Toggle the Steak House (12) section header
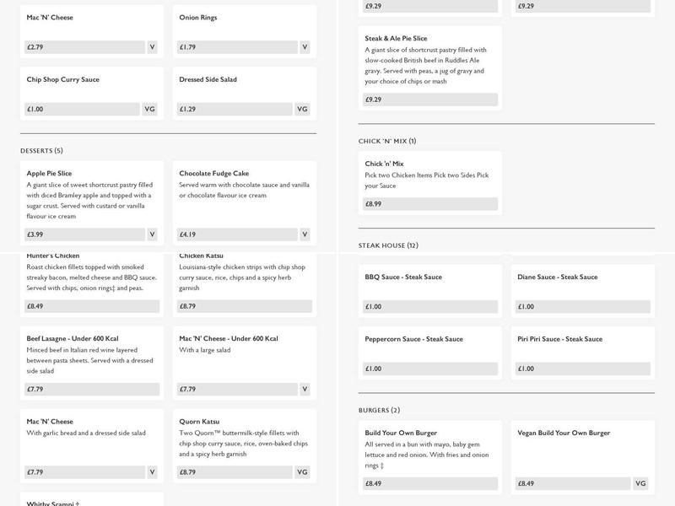The height and width of the screenshot is (506, 675). [388, 245]
